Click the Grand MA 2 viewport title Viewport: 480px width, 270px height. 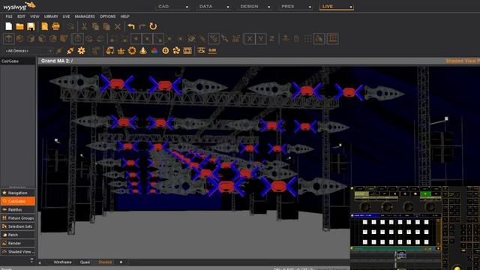tap(57, 61)
